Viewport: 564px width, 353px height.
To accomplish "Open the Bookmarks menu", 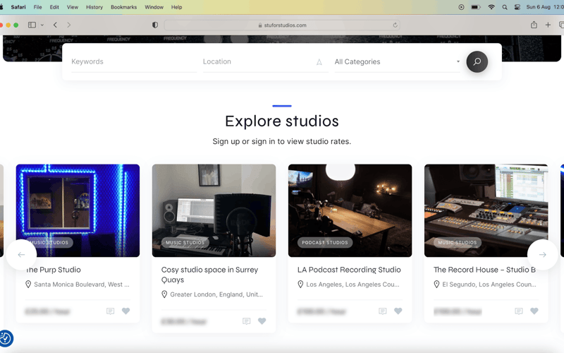I will (x=124, y=7).
